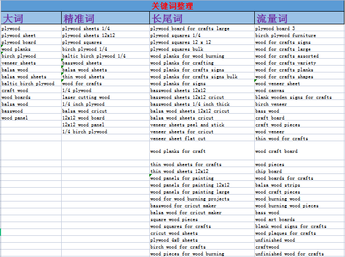Click the '精准词' column header
The height and width of the screenshot is (257, 345).
[x=106, y=18]
